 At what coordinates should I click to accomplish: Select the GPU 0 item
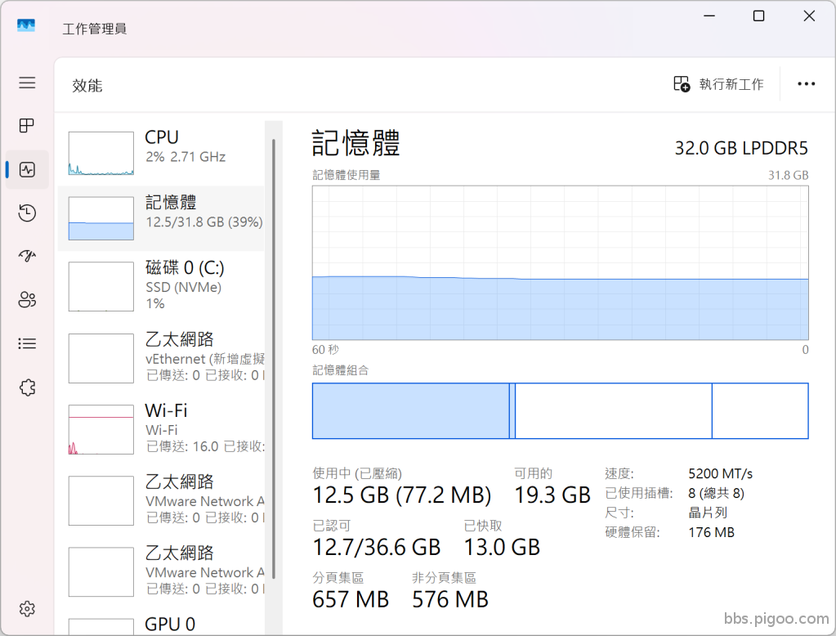tap(161, 623)
